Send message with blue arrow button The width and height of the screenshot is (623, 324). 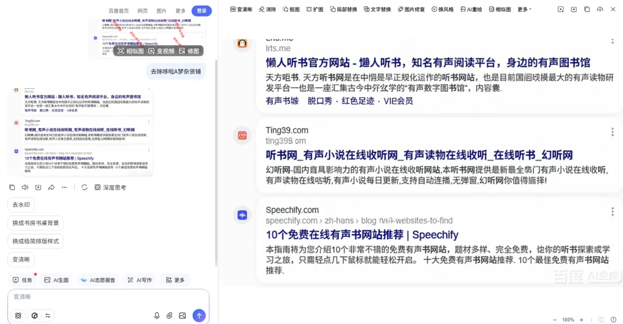(x=199, y=316)
